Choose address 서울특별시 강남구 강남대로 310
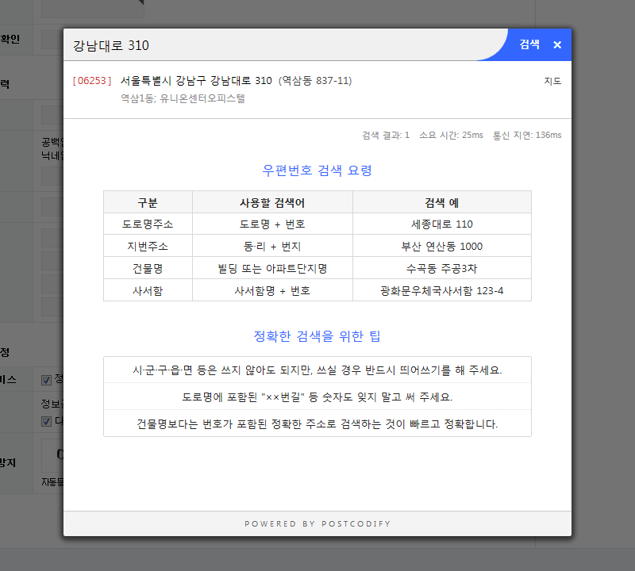Screen dimensions: 635x571 tap(196, 81)
